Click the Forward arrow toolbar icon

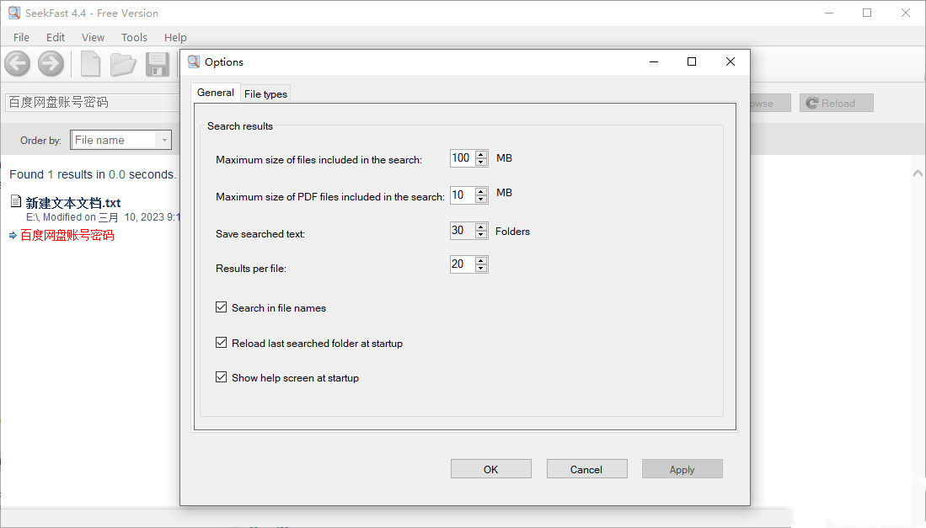tap(51, 64)
